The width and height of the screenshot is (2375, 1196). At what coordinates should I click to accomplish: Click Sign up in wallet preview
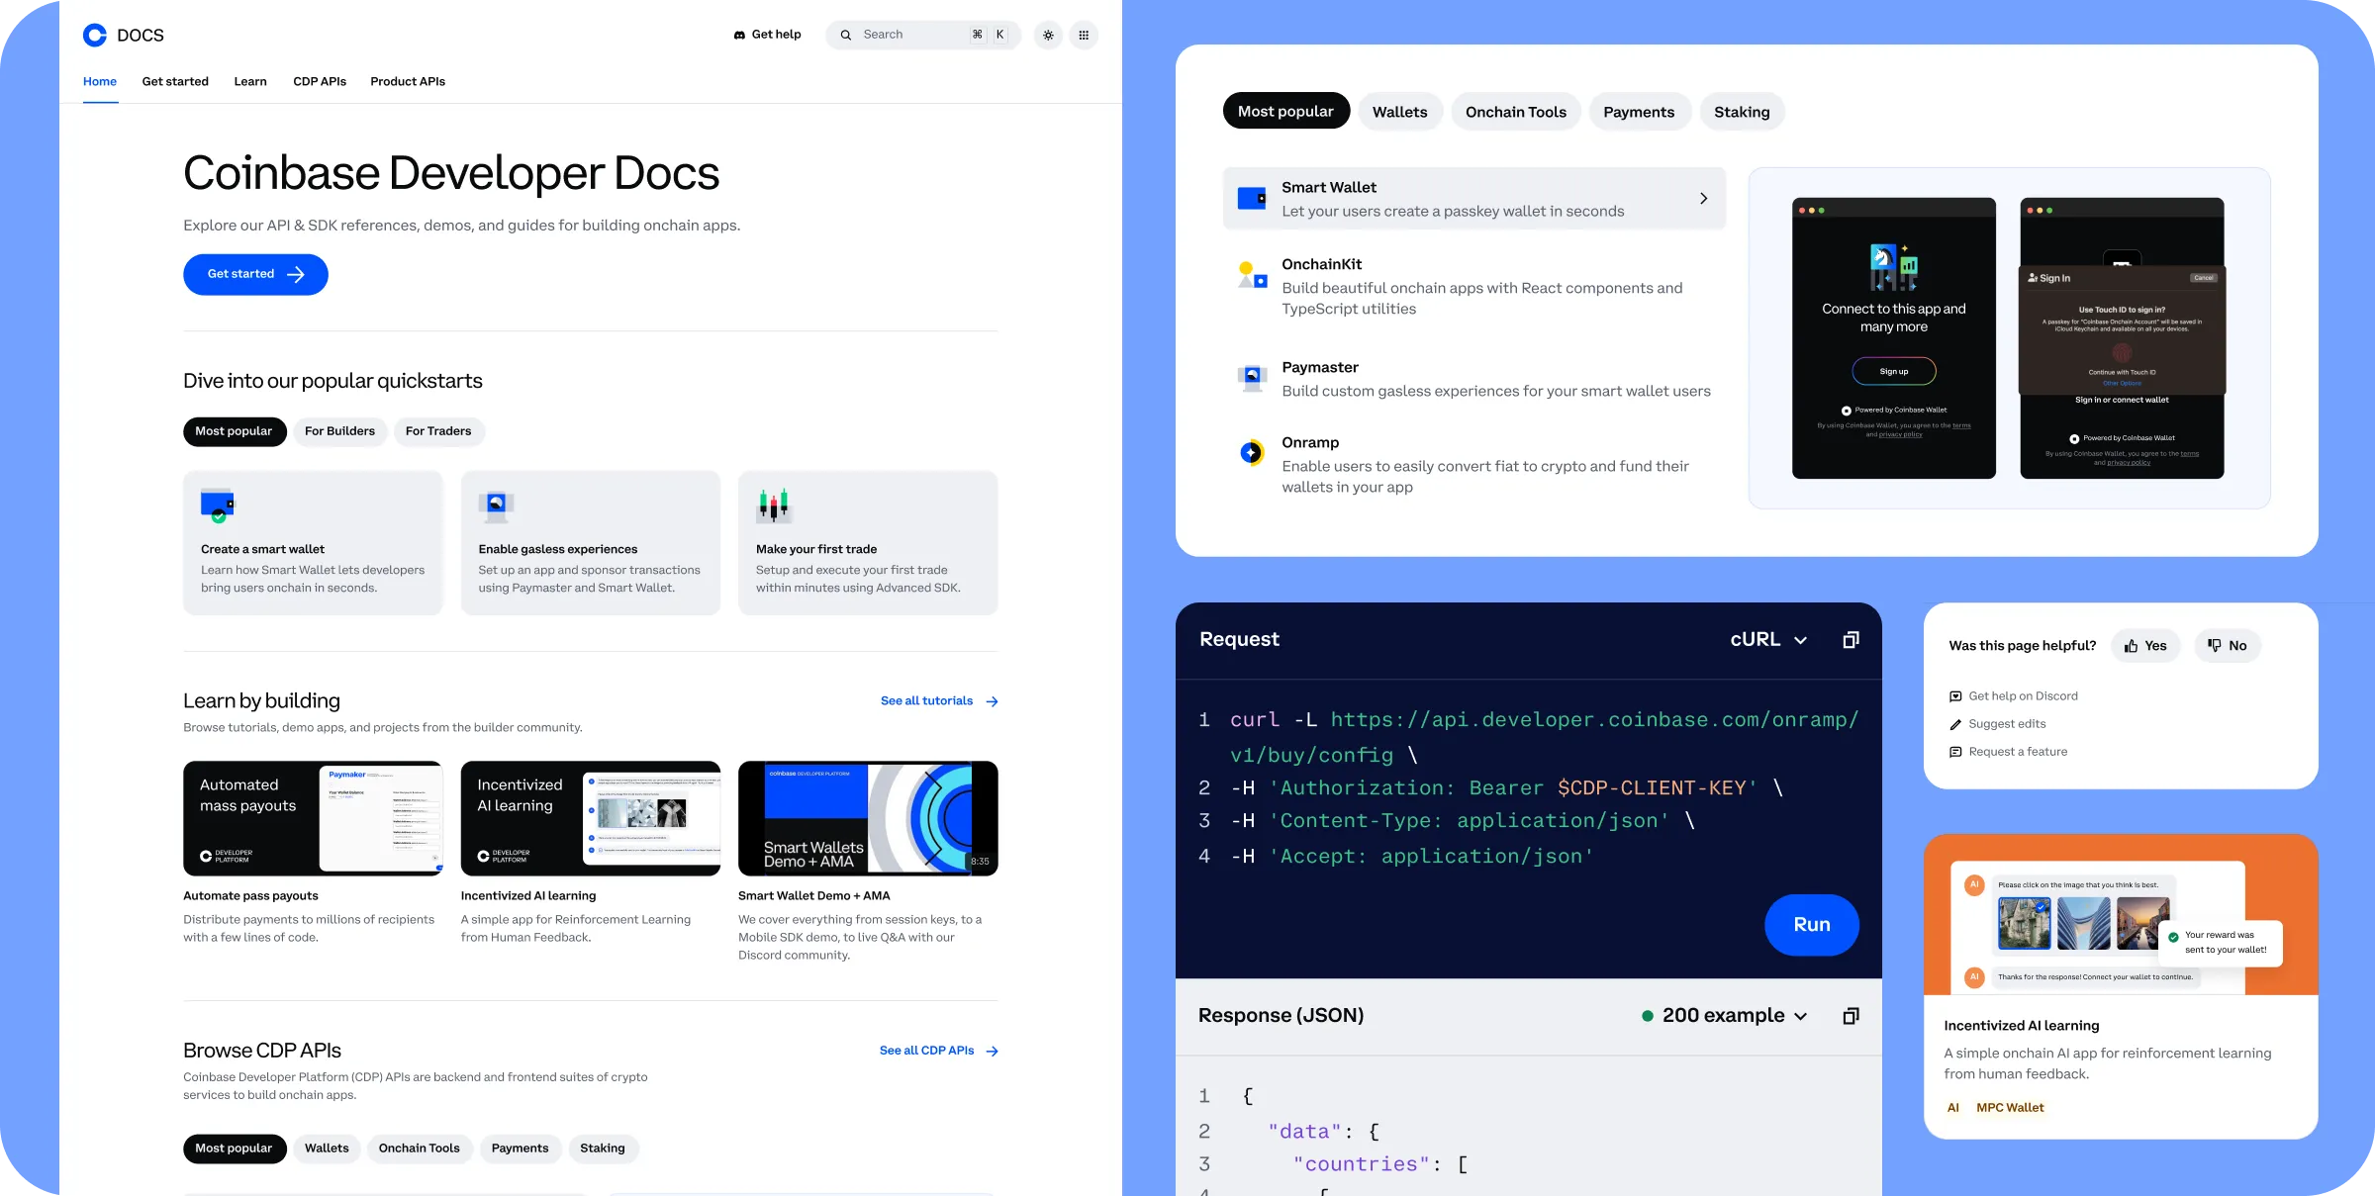pos(1894,372)
